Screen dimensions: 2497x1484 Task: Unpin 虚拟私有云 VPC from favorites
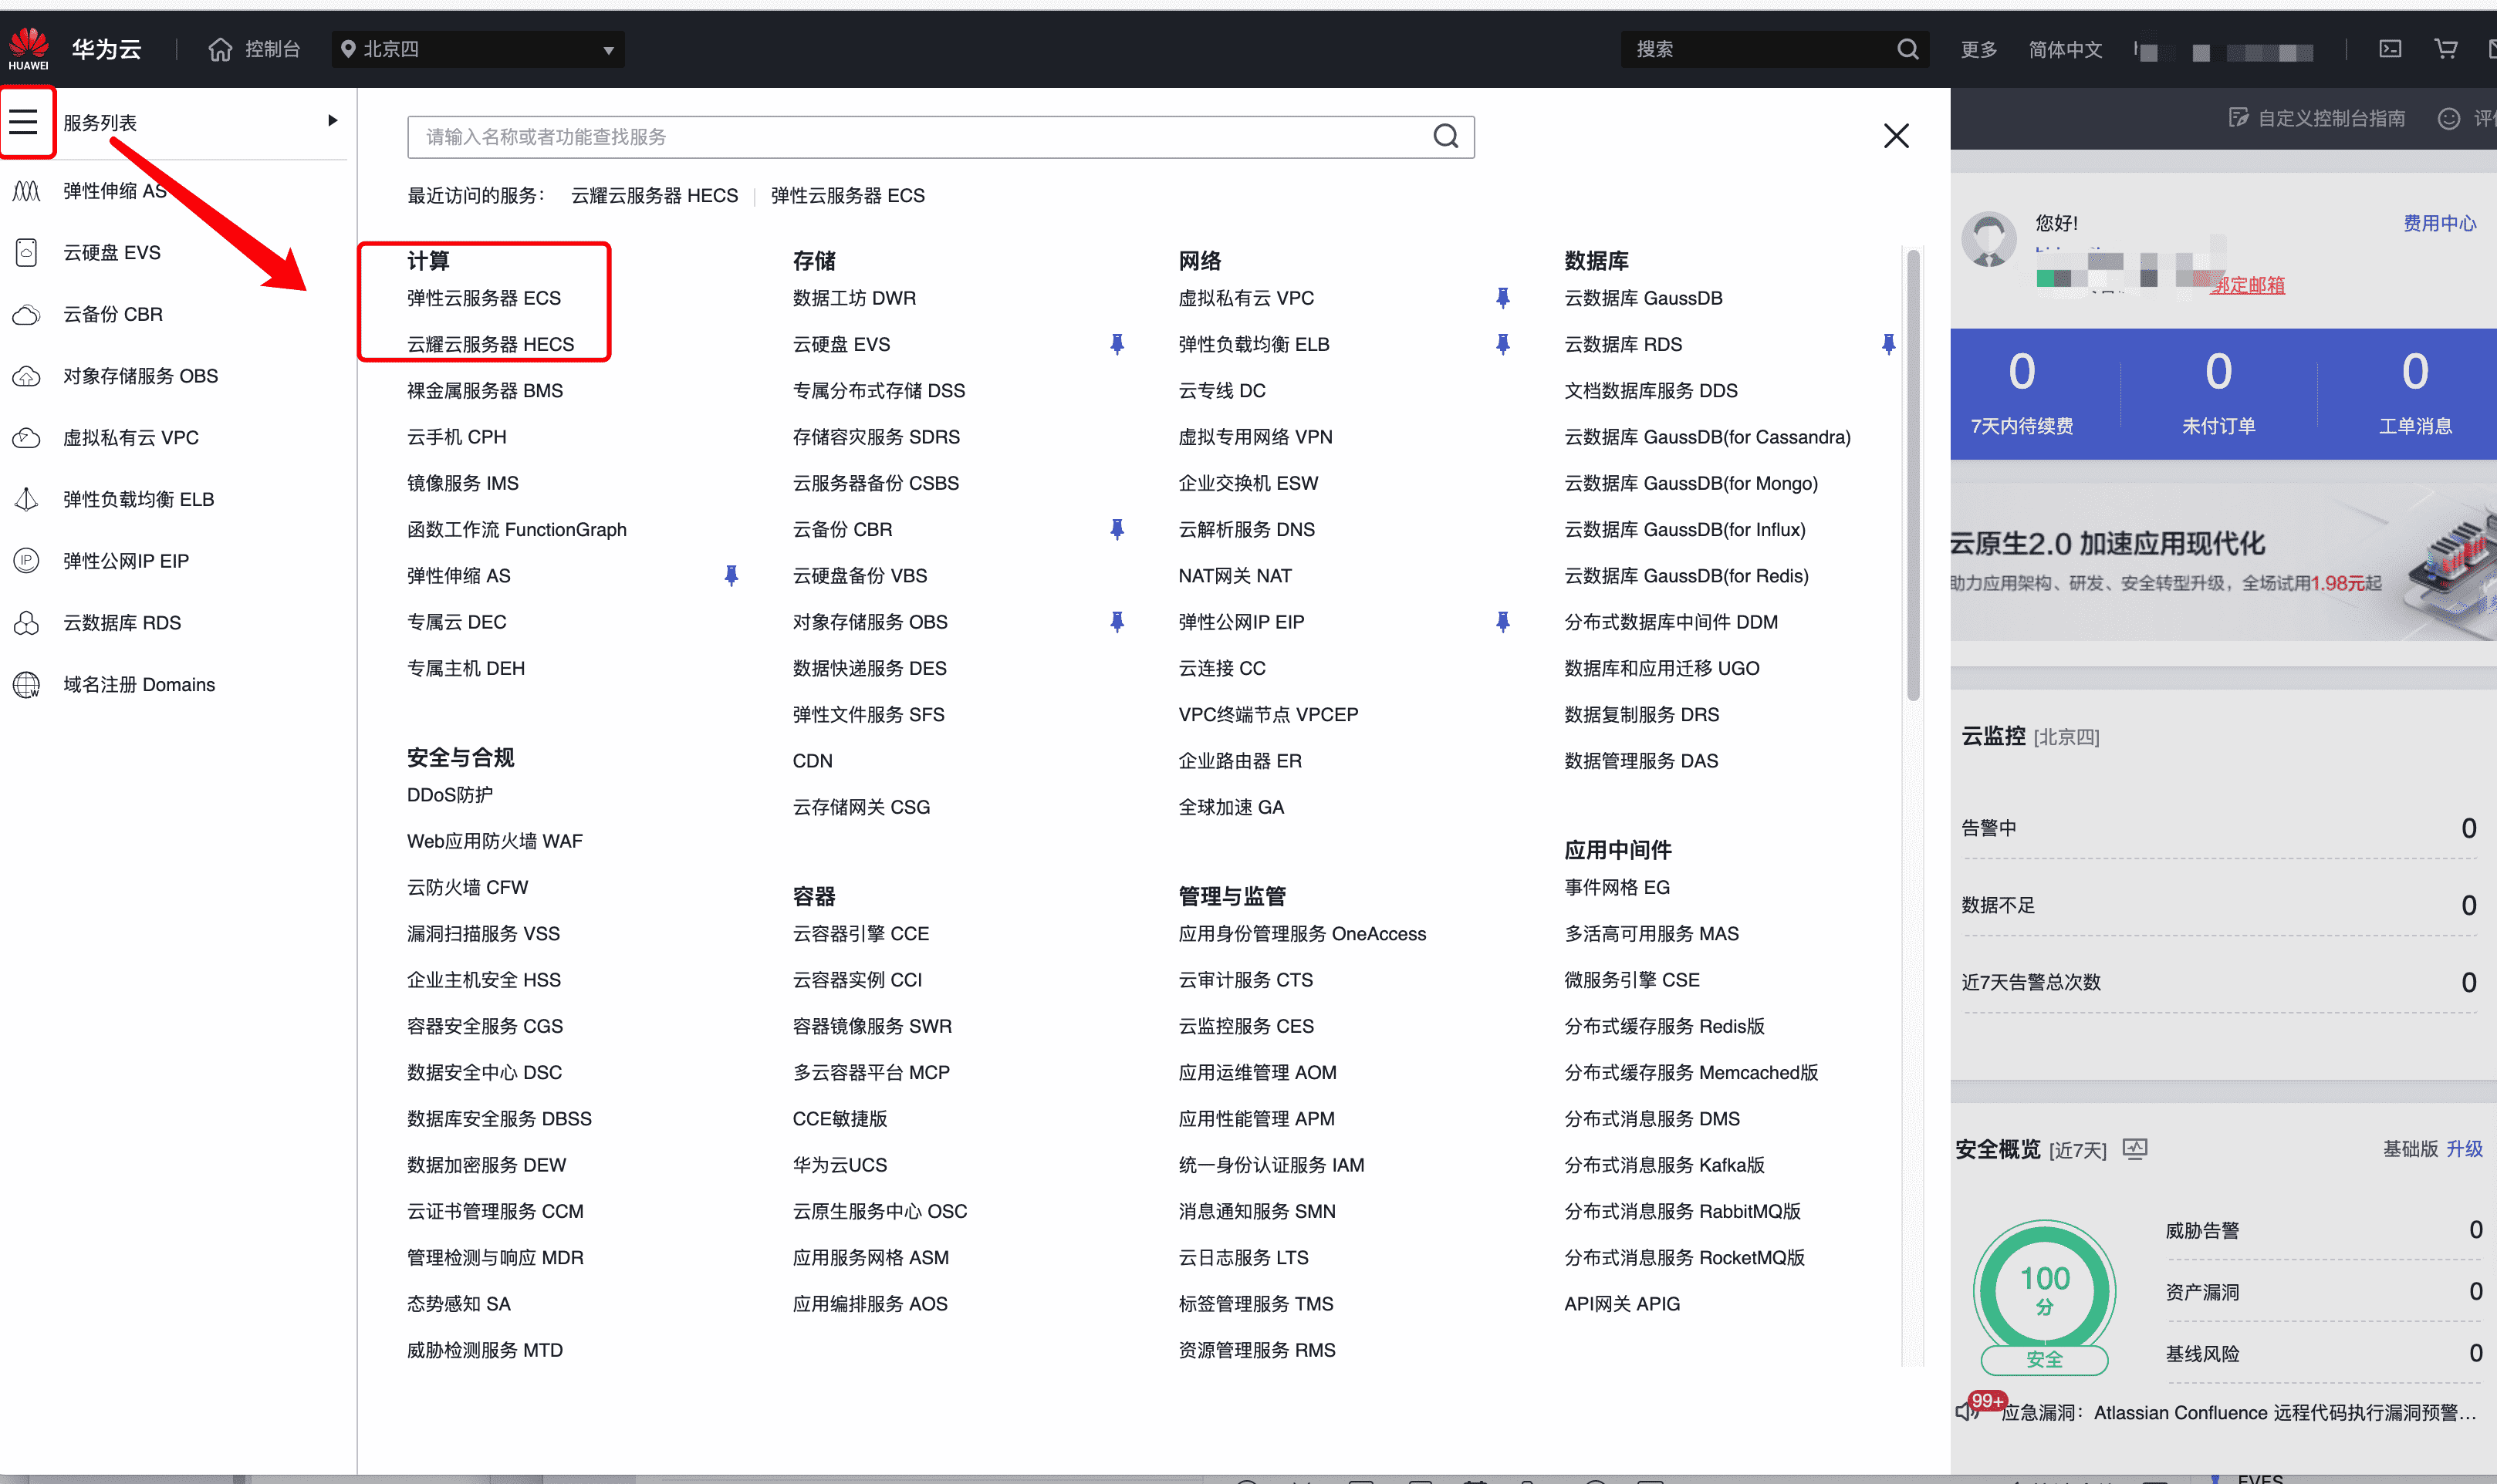click(x=1502, y=298)
